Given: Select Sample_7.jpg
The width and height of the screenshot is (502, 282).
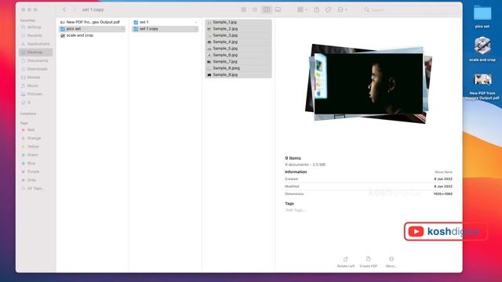Looking at the screenshot, I should point(238,61).
